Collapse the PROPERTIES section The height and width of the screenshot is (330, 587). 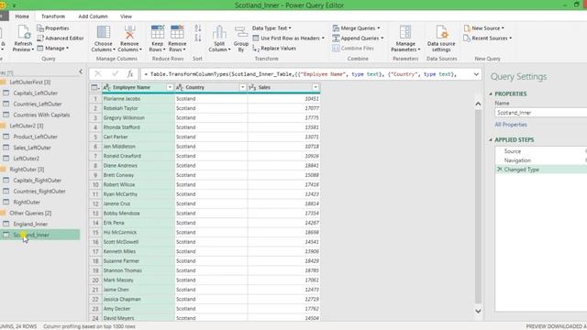pyautogui.click(x=491, y=93)
